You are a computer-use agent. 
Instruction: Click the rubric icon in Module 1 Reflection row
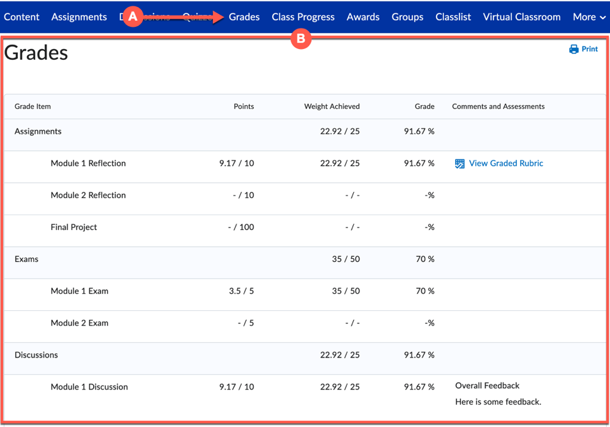tap(460, 164)
